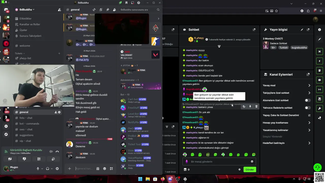Deafen headphones in Discord user panel
The height and width of the screenshot is (183, 325).
[x=47, y=169]
